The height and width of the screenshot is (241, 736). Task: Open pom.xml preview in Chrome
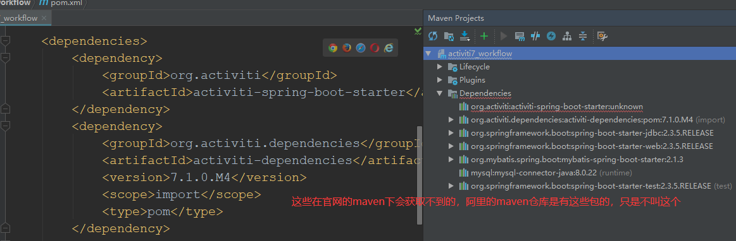(333, 48)
